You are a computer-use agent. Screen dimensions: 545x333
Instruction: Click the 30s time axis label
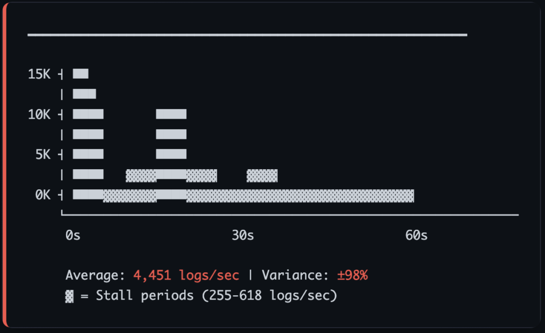[x=243, y=235]
